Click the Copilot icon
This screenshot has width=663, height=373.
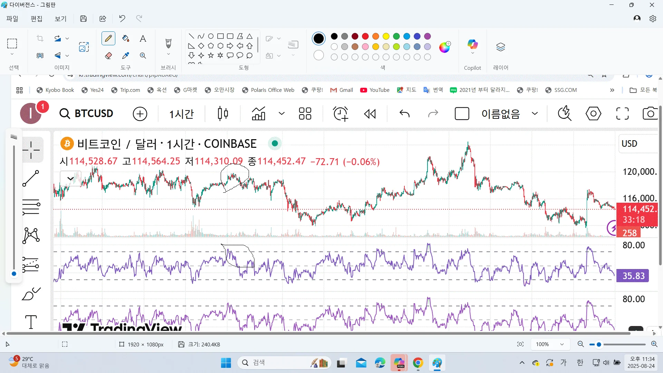coord(472,45)
